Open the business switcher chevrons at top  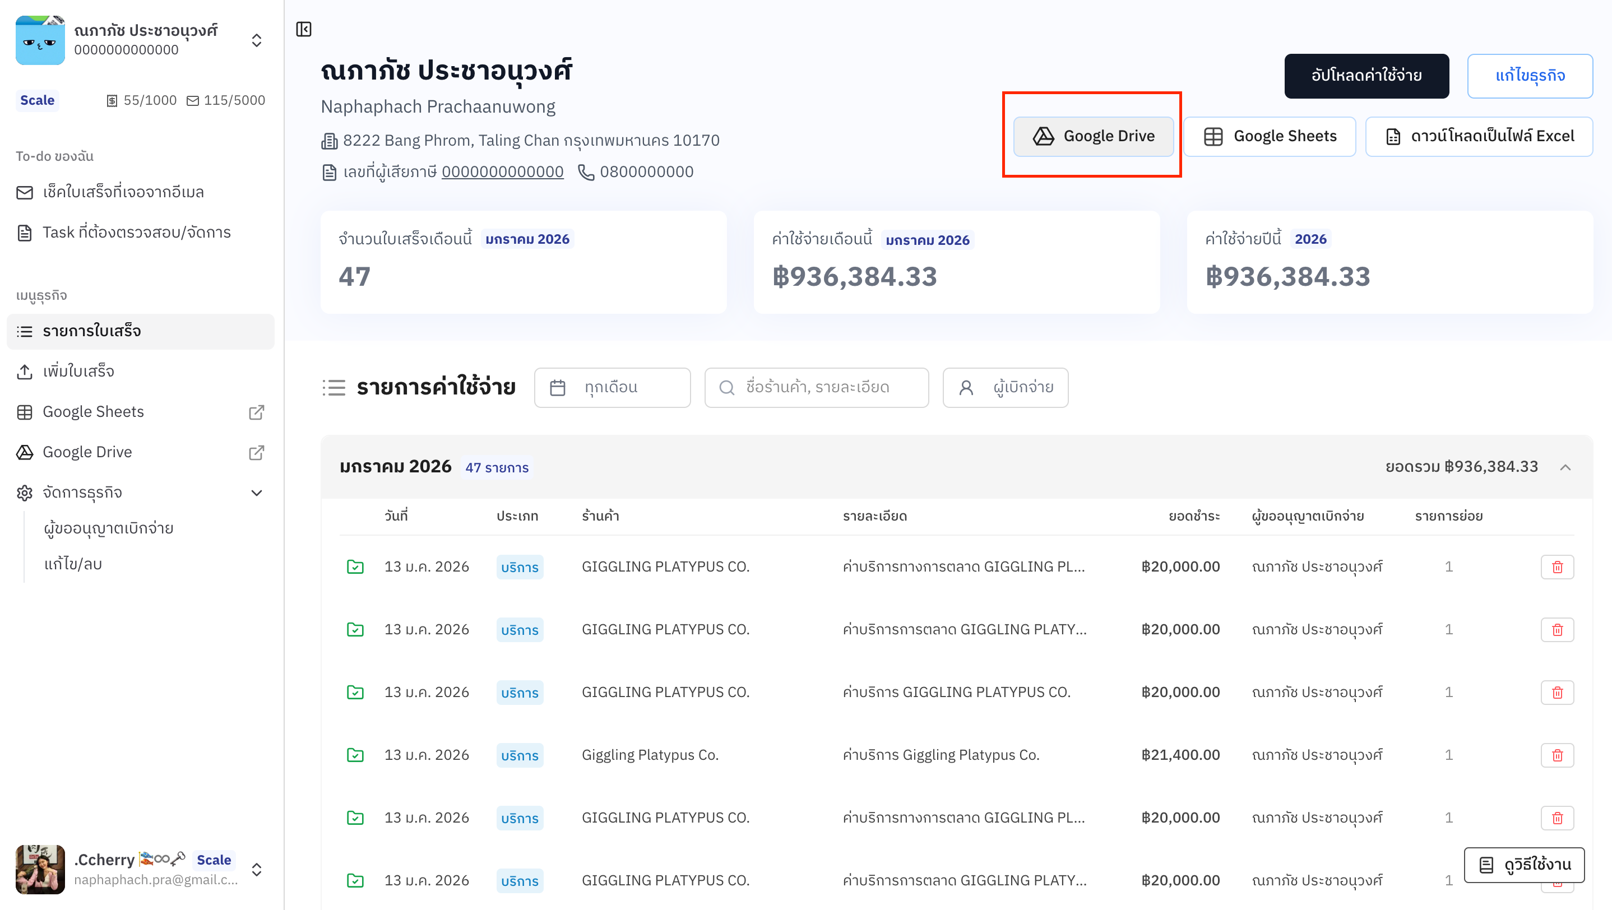click(256, 41)
